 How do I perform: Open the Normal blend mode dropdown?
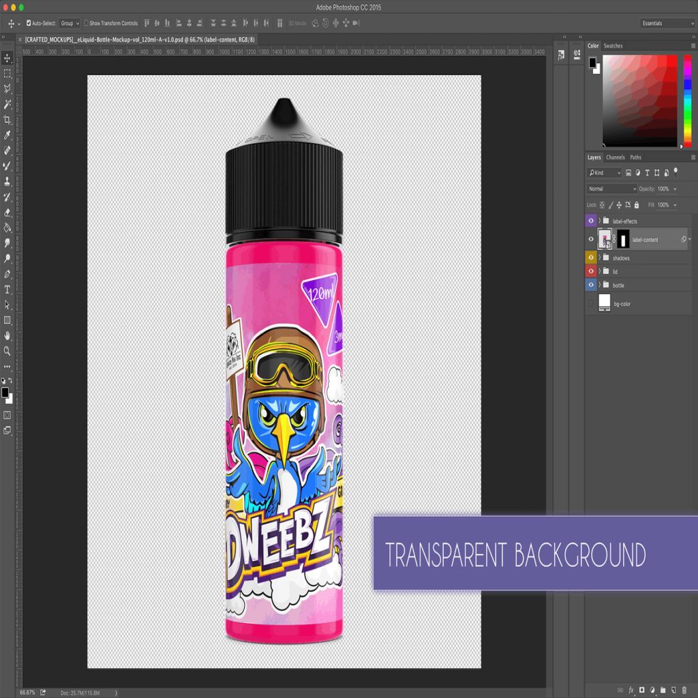[611, 189]
